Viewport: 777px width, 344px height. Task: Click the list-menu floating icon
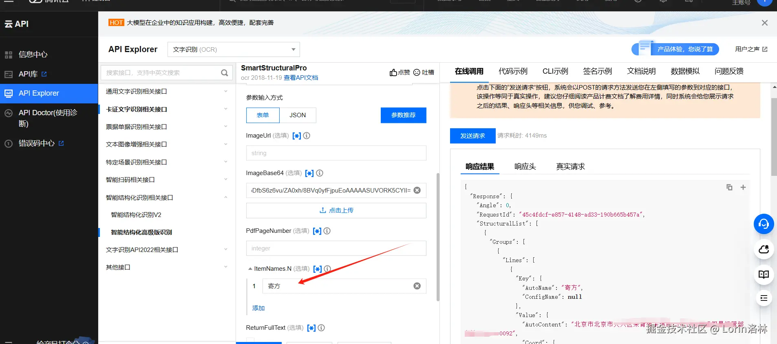tap(764, 298)
